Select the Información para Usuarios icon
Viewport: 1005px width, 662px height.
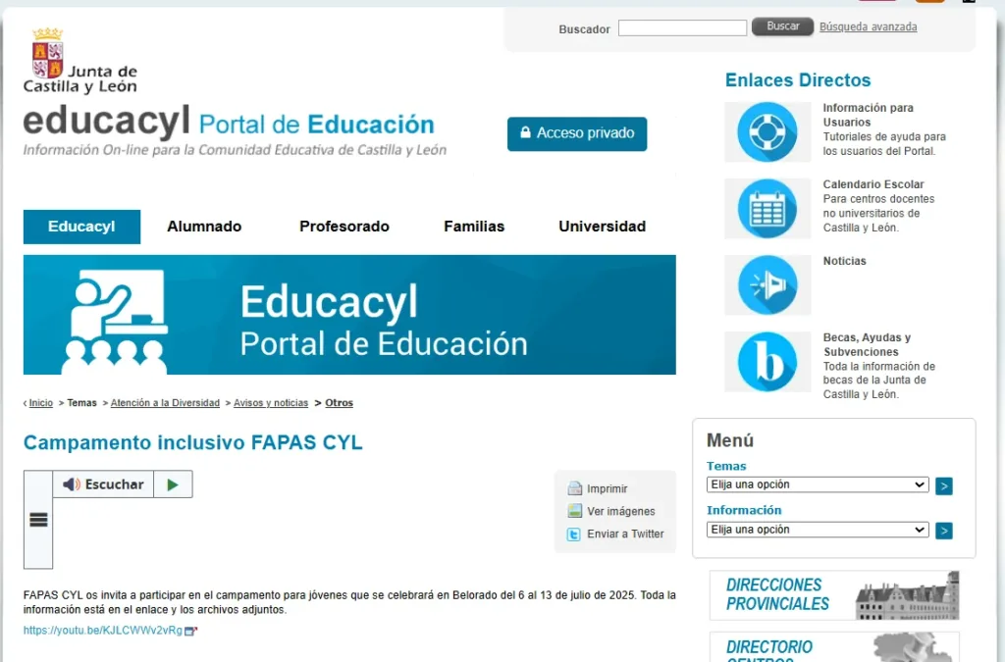click(x=767, y=130)
